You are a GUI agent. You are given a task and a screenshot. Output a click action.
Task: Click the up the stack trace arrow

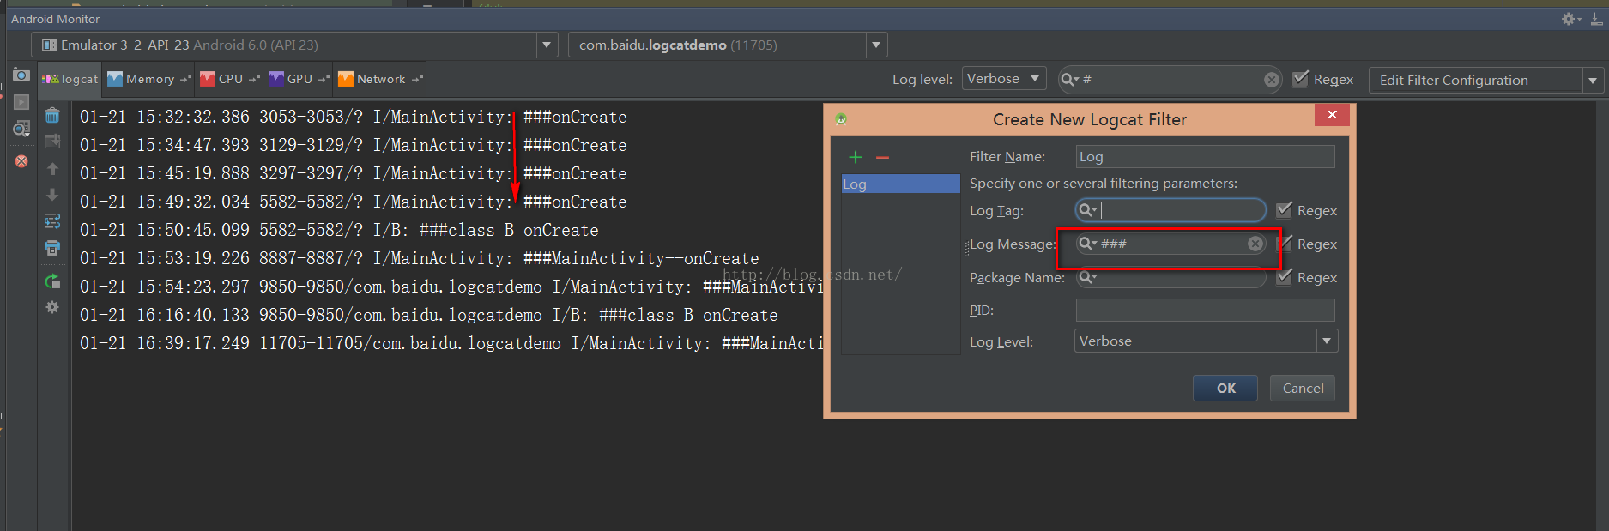click(52, 169)
